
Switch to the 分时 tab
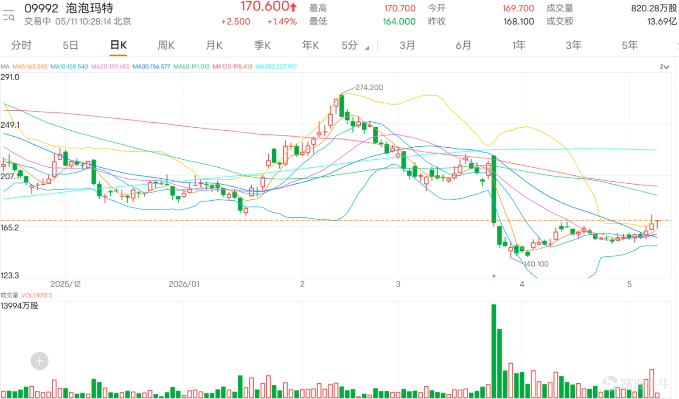click(x=21, y=45)
